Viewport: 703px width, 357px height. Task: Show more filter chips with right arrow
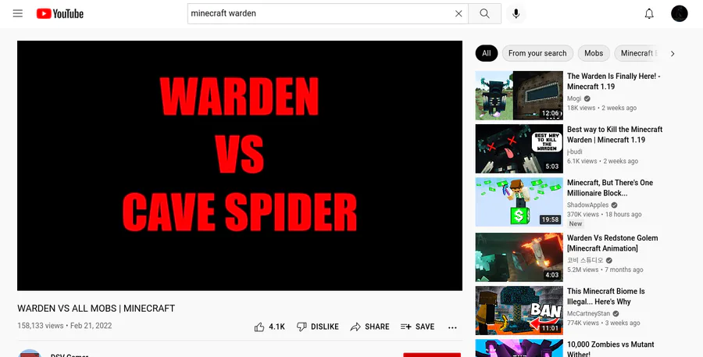pyautogui.click(x=673, y=53)
